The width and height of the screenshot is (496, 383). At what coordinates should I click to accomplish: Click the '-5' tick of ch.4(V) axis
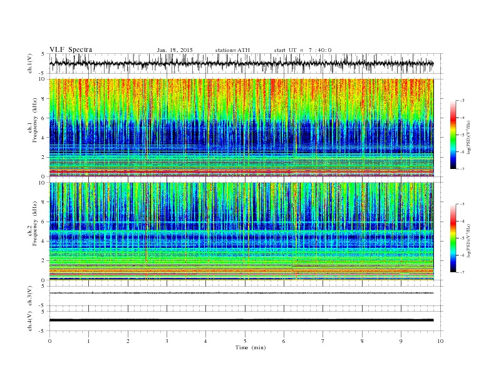click(x=43, y=331)
